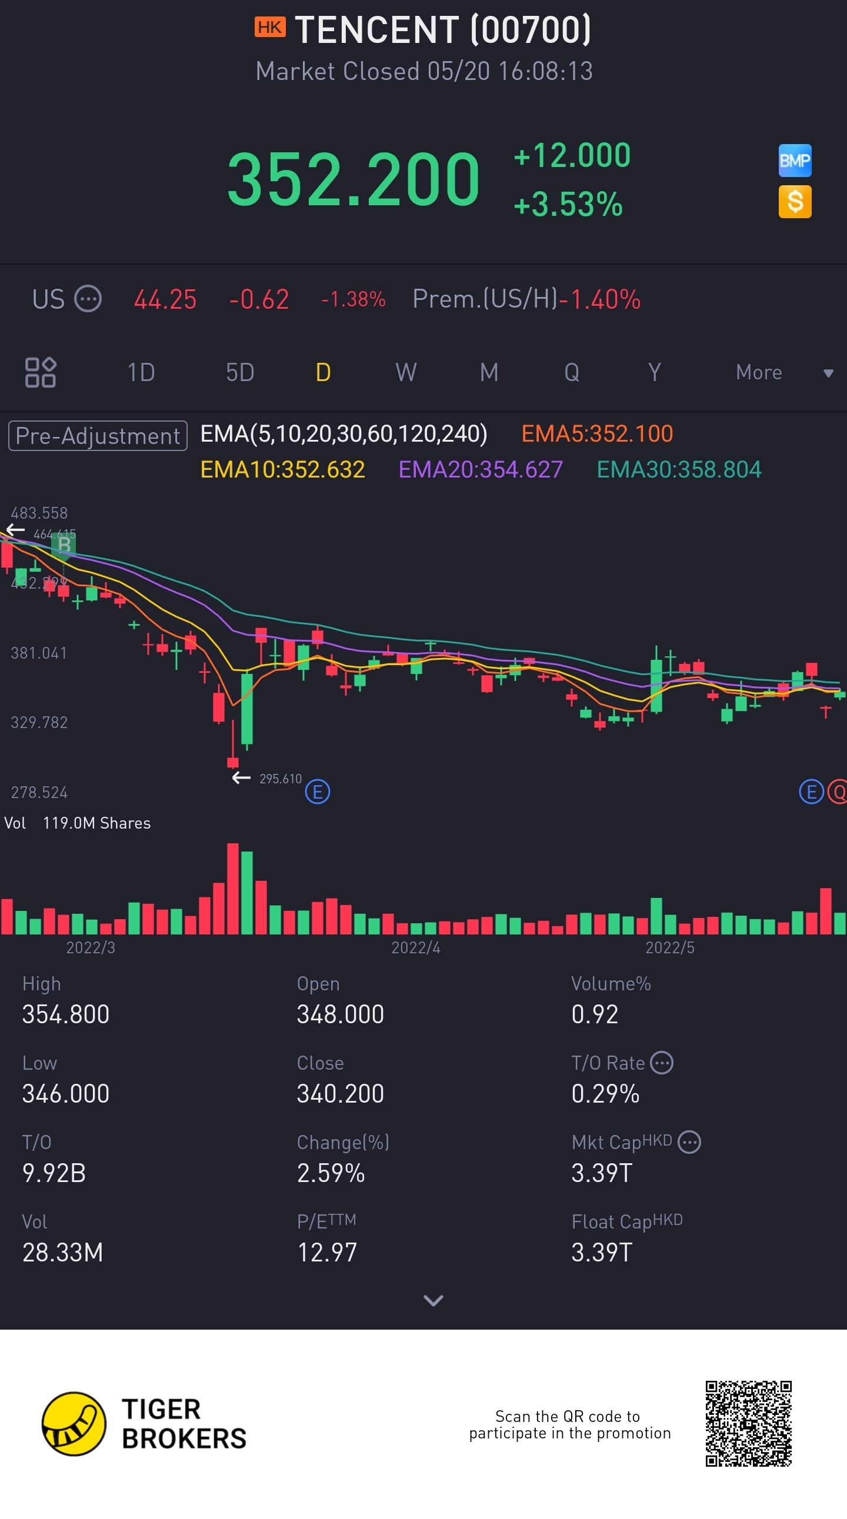This screenshot has width=847, height=1519.
Task: Tap the Open value 348.000
Action: click(341, 1014)
